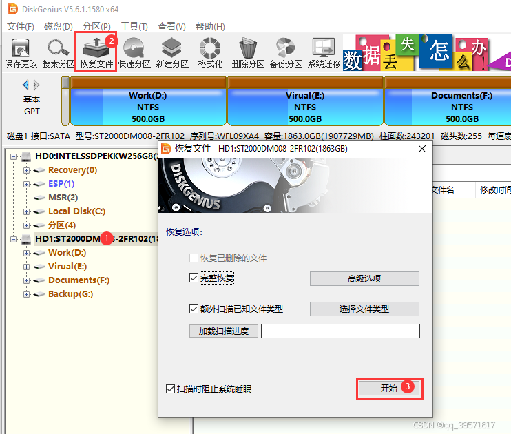Uncheck the 完整恢复 checkbox
The image size is (511, 434).
(x=194, y=278)
